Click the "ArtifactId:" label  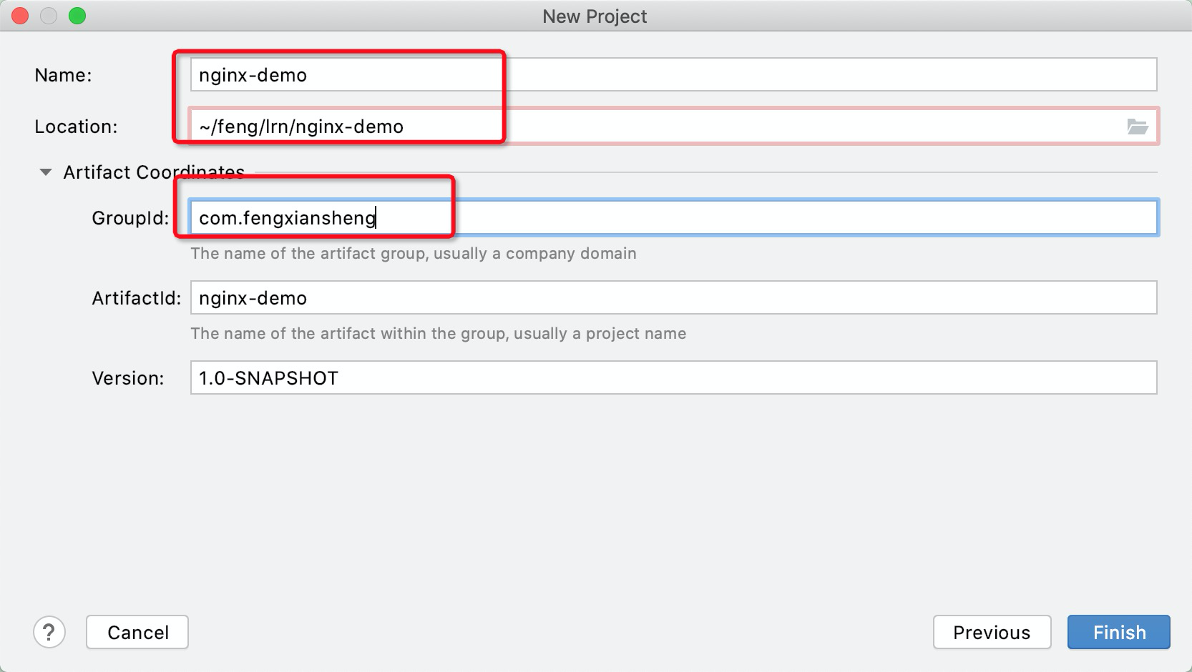[x=137, y=298]
